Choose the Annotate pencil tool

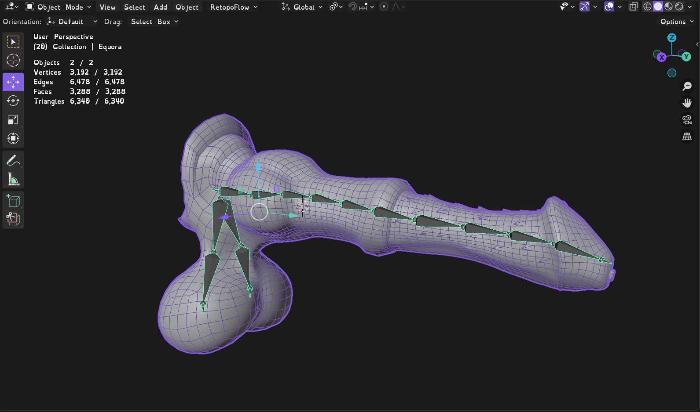[x=13, y=160]
